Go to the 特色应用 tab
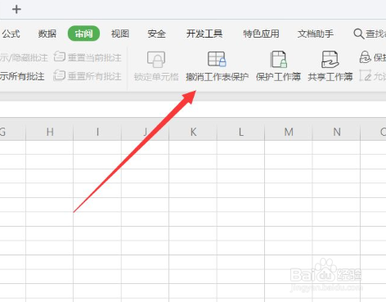Viewport: 386px width, 302px height. (261, 34)
